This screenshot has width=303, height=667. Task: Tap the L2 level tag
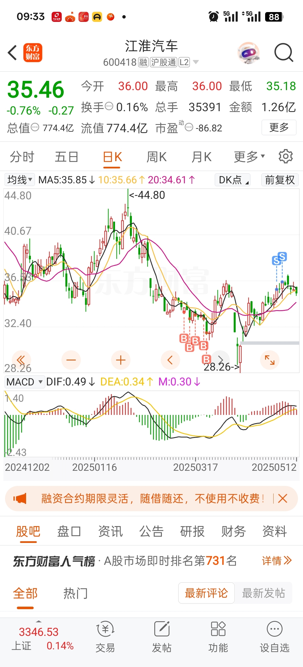tap(184, 62)
